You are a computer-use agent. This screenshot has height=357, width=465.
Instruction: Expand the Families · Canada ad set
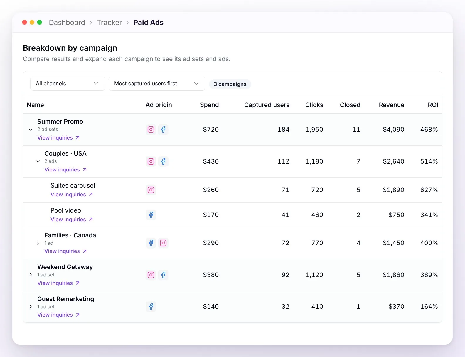(38, 243)
